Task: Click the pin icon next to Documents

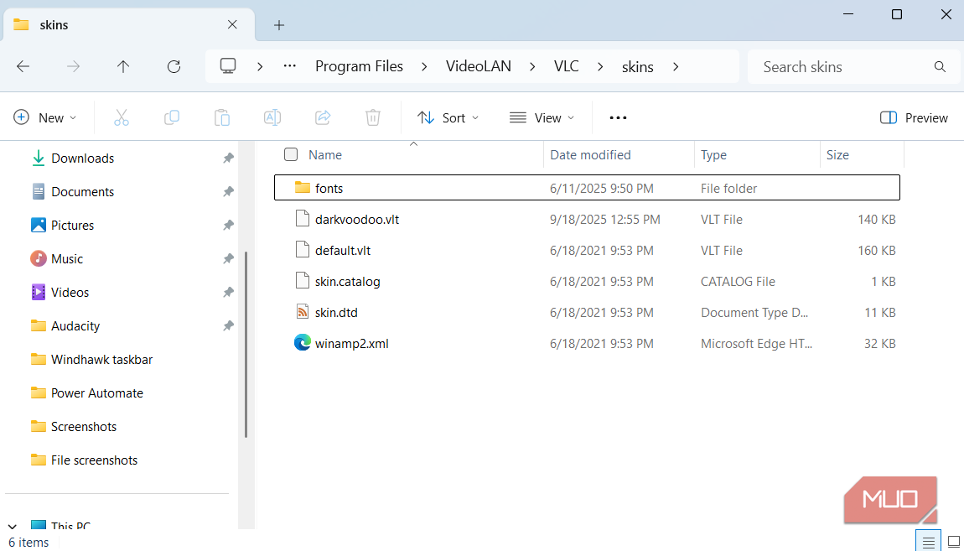Action: pos(228,192)
